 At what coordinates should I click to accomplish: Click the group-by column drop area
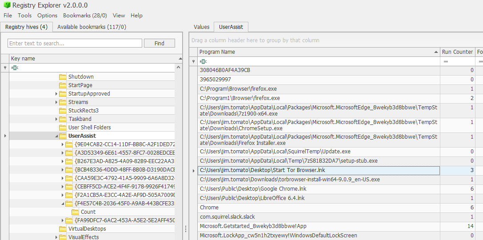tap(336, 40)
